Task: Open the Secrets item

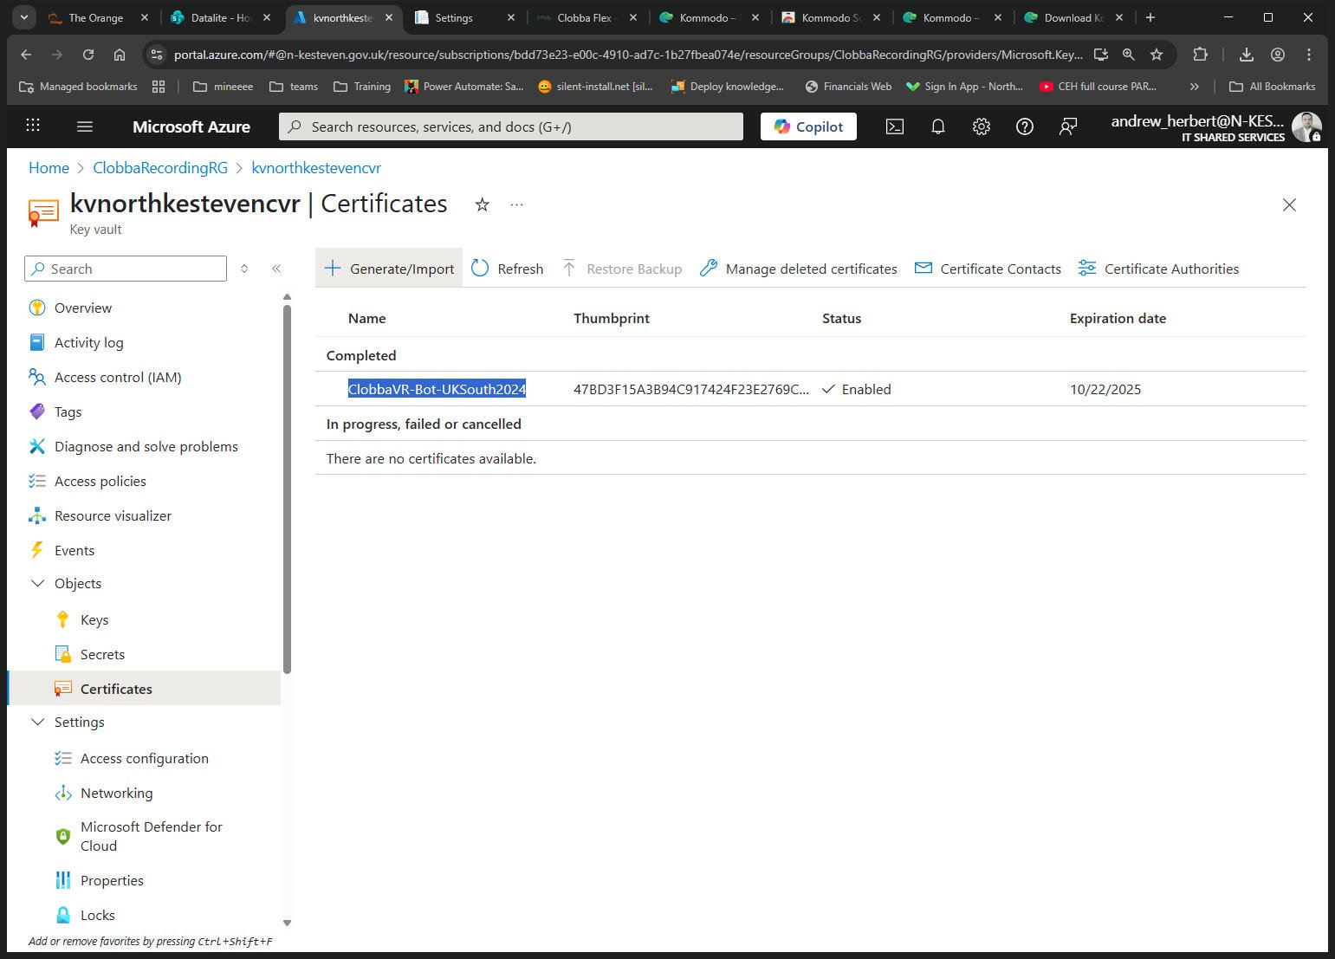Action: coord(102,654)
